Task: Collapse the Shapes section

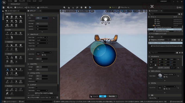Action: 6,14
